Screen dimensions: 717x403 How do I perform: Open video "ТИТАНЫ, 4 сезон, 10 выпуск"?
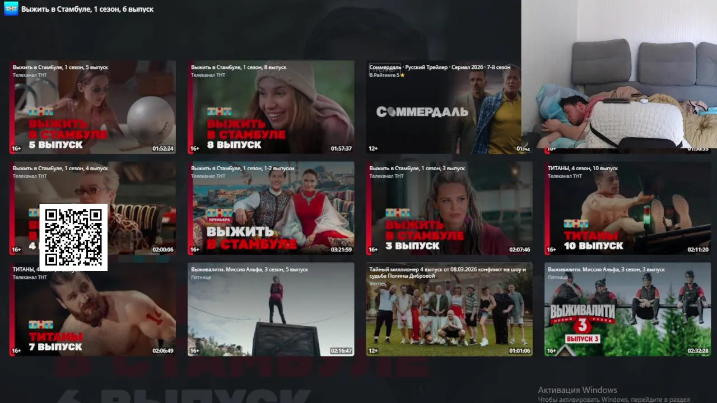pyautogui.click(x=628, y=208)
